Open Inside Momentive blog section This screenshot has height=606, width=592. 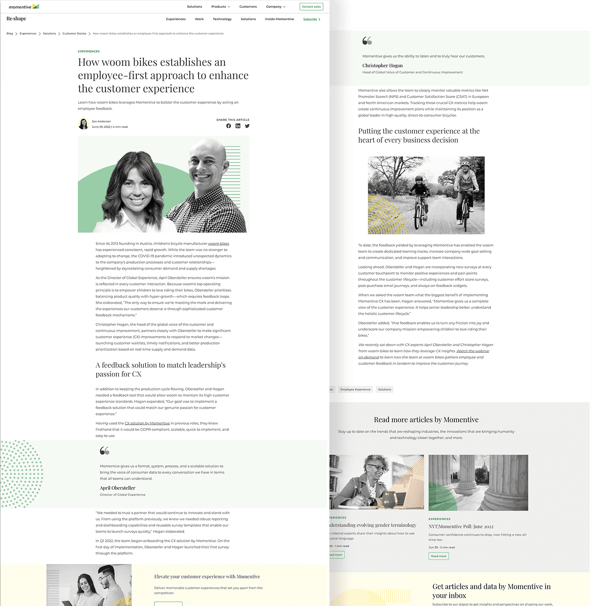pyautogui.click(x=279, y=19)
